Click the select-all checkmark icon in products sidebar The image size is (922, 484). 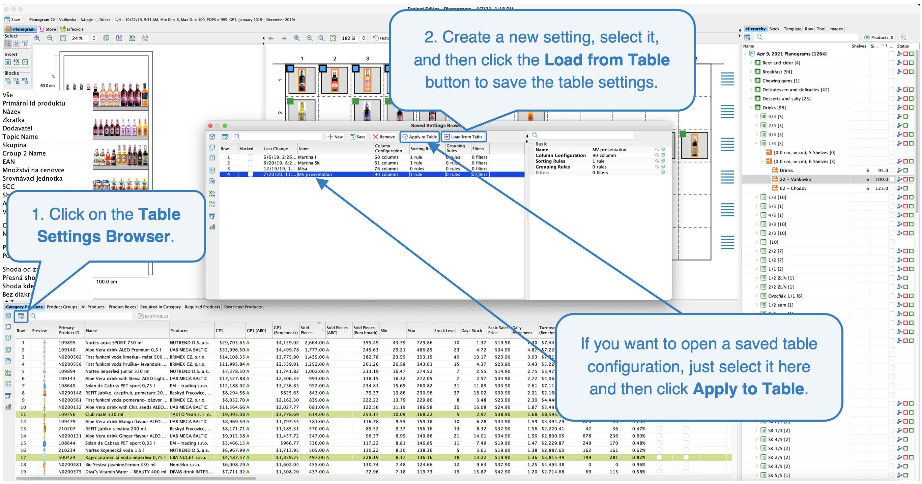pyautogui.click(x=8, y=316)
